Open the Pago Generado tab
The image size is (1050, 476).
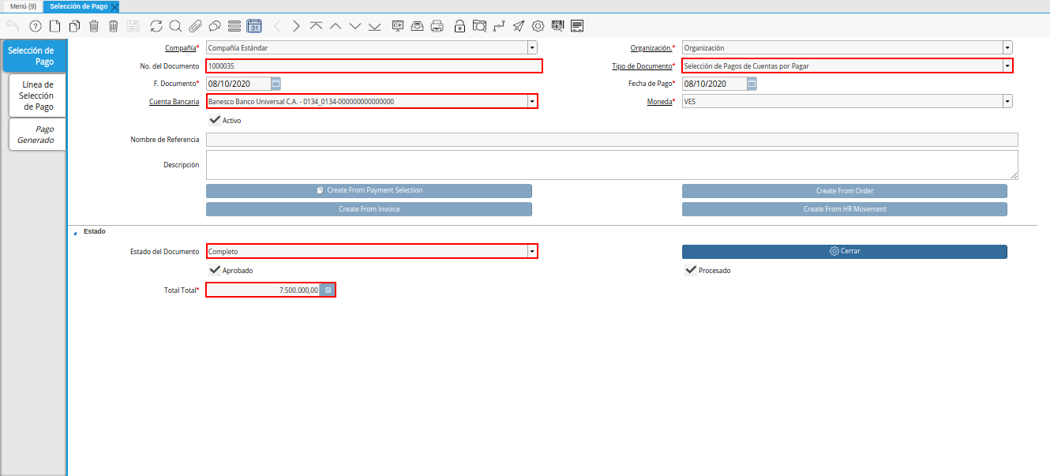click(x=37, y=134)
